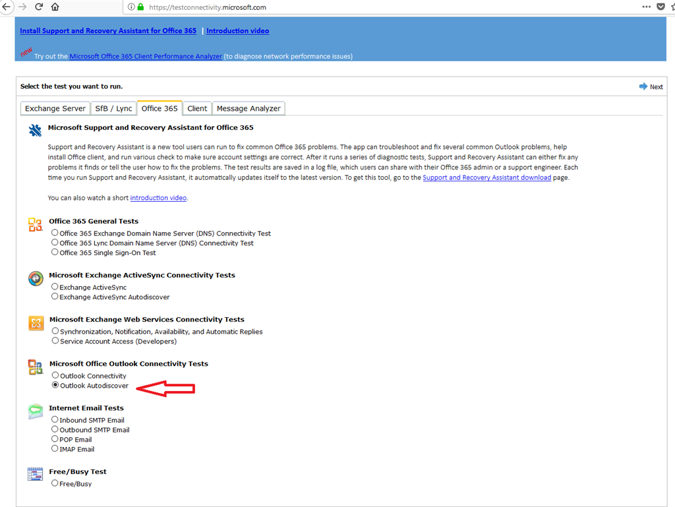Select Office 365 Lync DNS Connectivity Test
The image size is (675, 507).
[55, 243]
